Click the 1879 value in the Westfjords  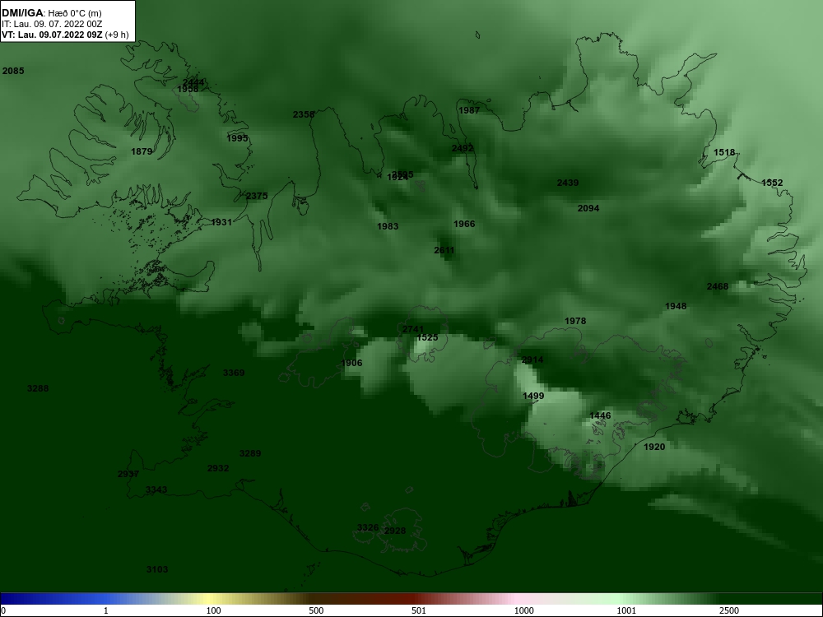coord(142,151)
